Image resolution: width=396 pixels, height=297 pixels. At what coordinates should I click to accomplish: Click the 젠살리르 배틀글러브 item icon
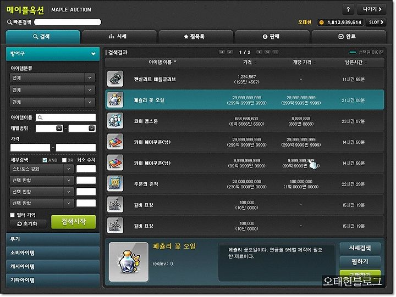tap(115, 79)
